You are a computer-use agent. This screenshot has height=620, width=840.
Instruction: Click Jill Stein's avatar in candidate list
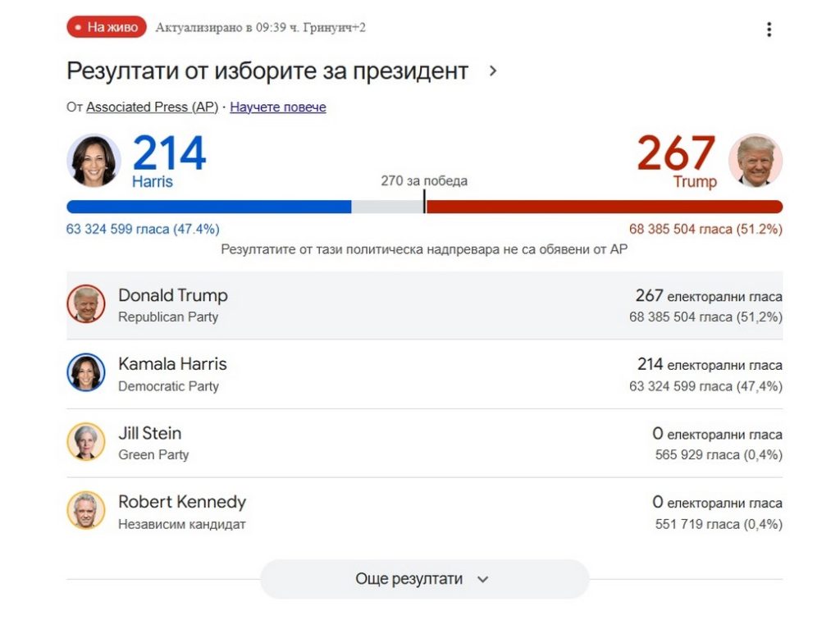[x=86, y=442]
